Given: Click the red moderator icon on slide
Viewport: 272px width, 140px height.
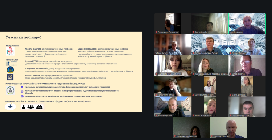Looking at the screenshot, I should 11,51.
